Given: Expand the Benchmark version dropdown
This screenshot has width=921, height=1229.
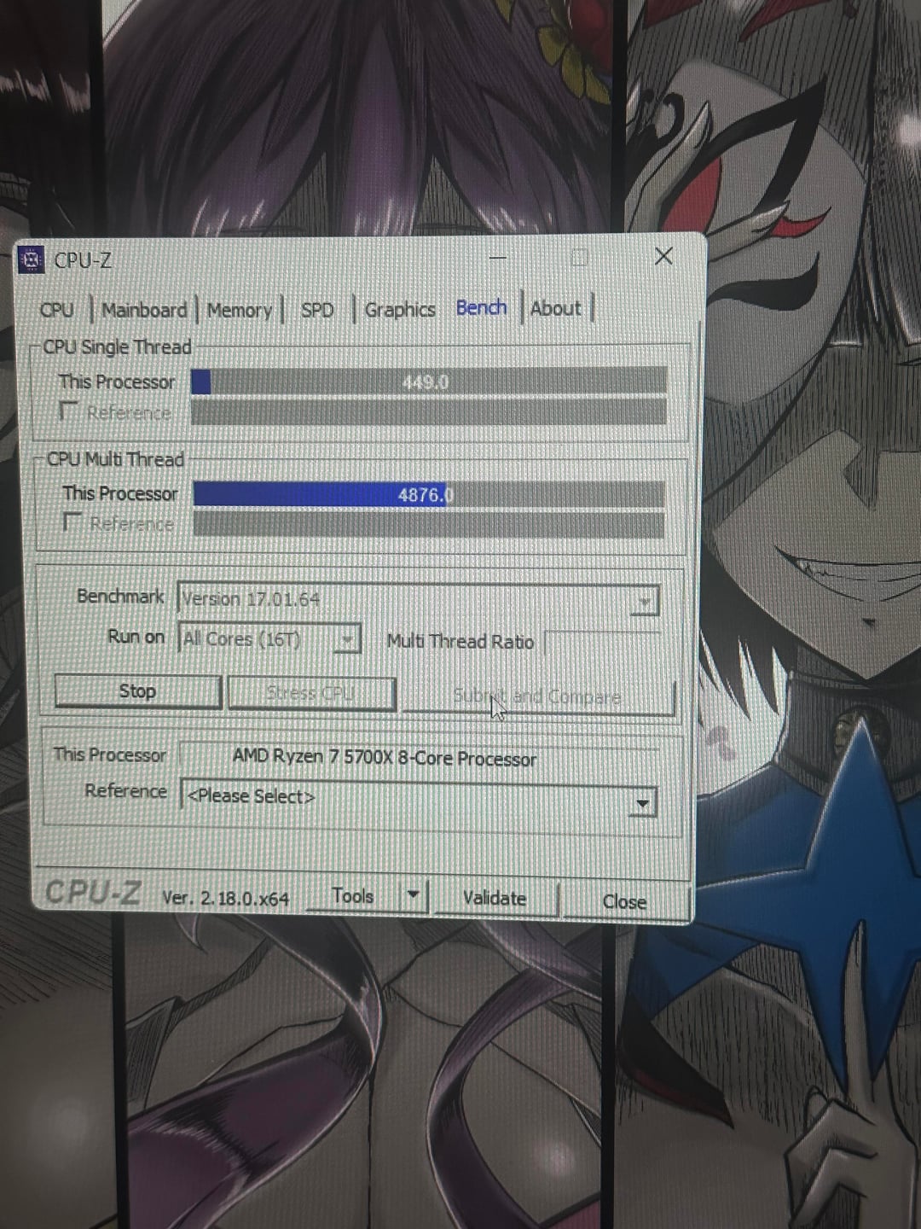Looking at the screenshot, I should [645, 602].
